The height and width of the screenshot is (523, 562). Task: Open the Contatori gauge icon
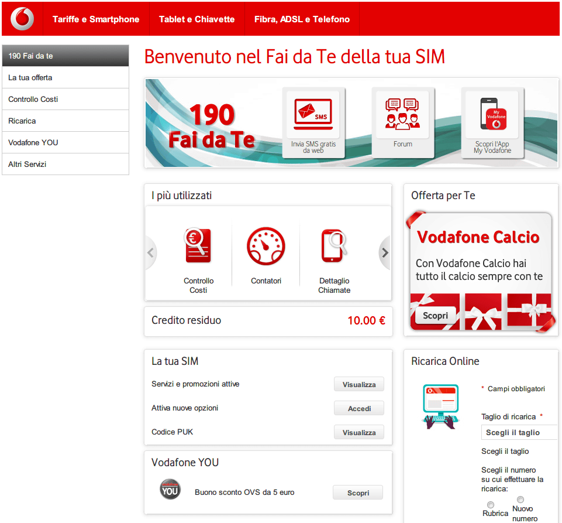(266, 246)
